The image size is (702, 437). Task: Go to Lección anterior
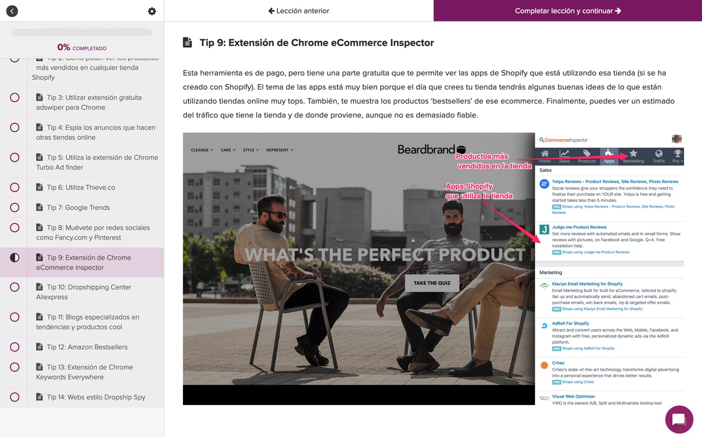click(299, 11)
